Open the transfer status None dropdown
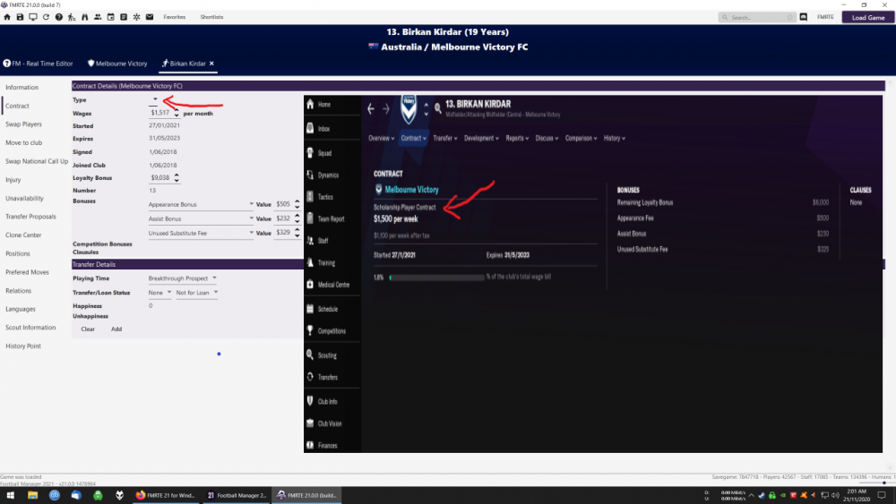The width and height of the screenshot is (896, 504). [x=159, y=293]
